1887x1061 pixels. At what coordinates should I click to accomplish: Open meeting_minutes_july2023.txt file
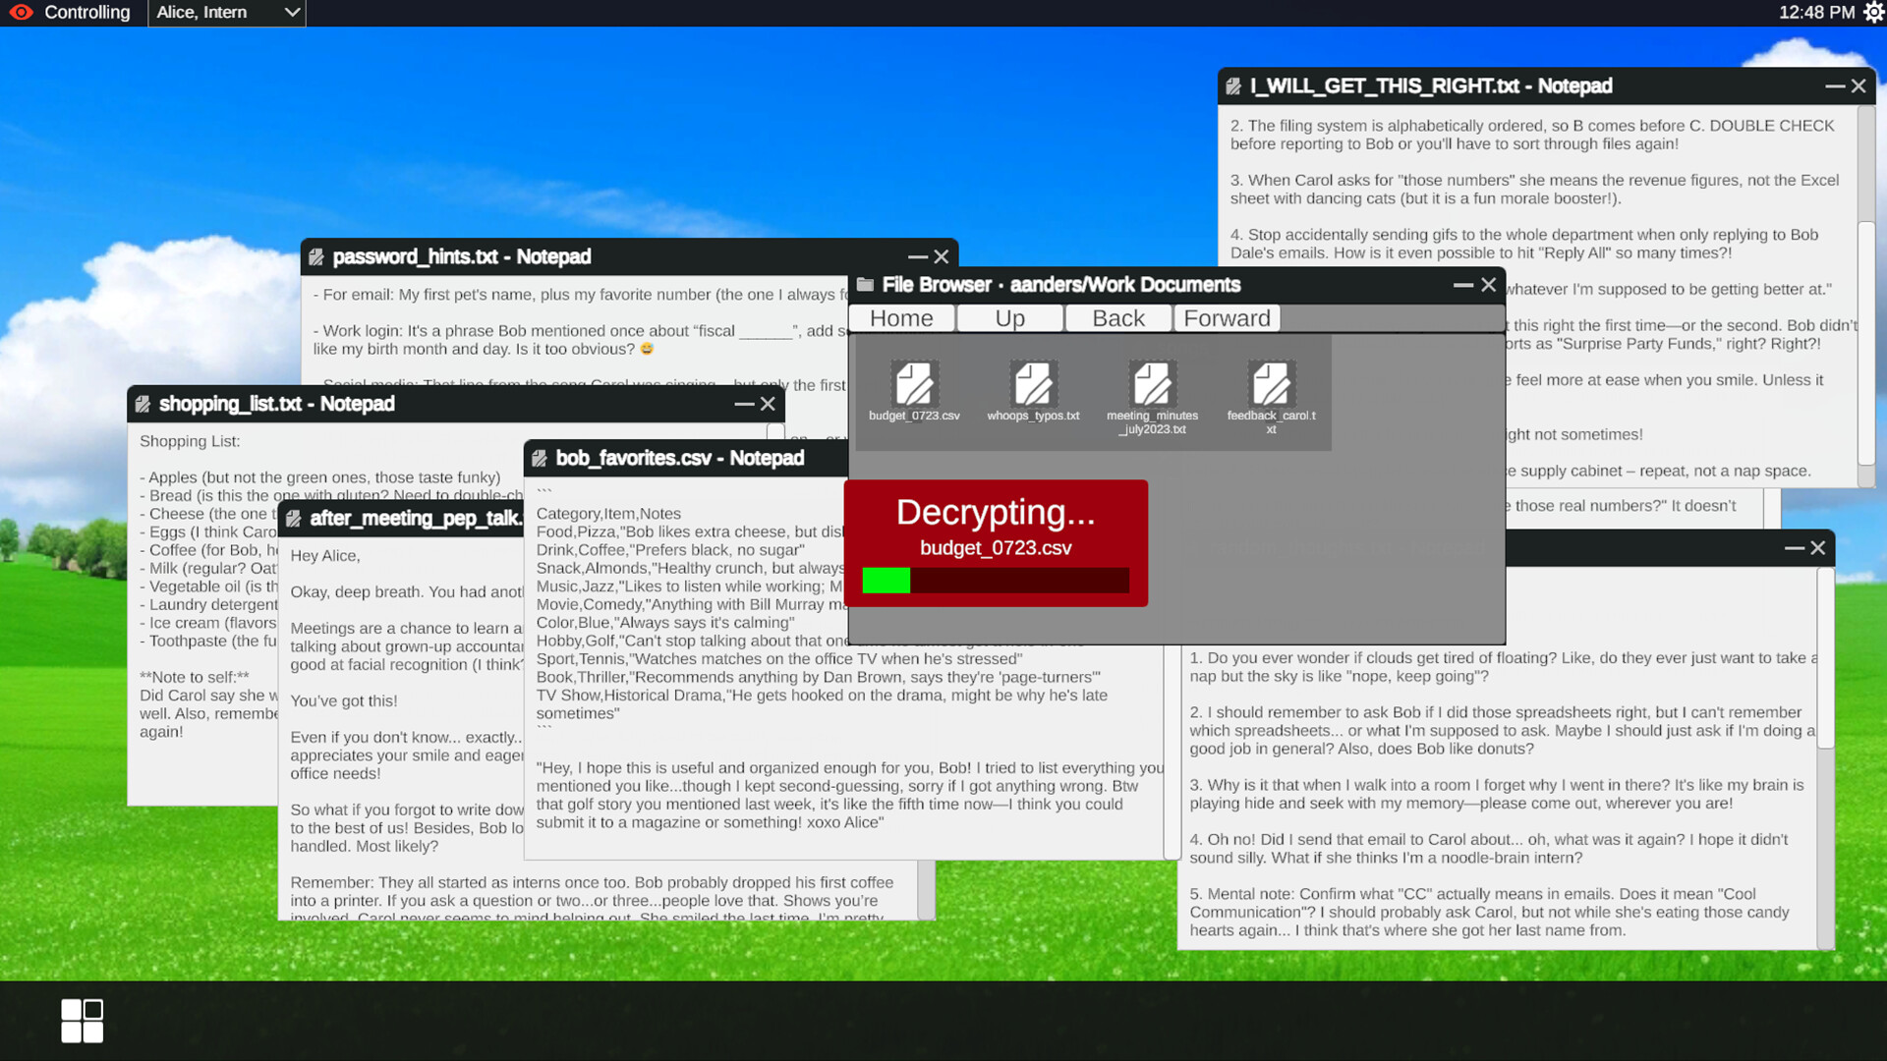[x=1152, y=383]
